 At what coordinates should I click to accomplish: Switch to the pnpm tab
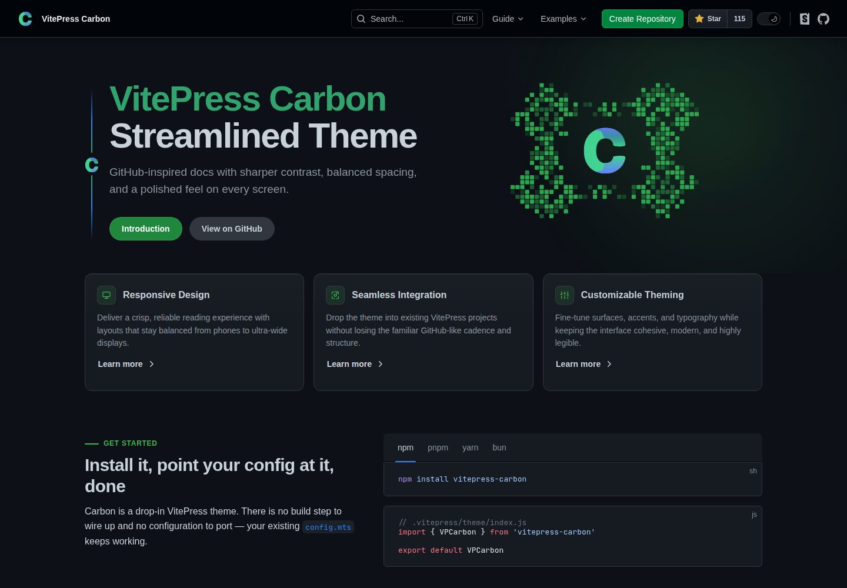[x=438, y=447]
